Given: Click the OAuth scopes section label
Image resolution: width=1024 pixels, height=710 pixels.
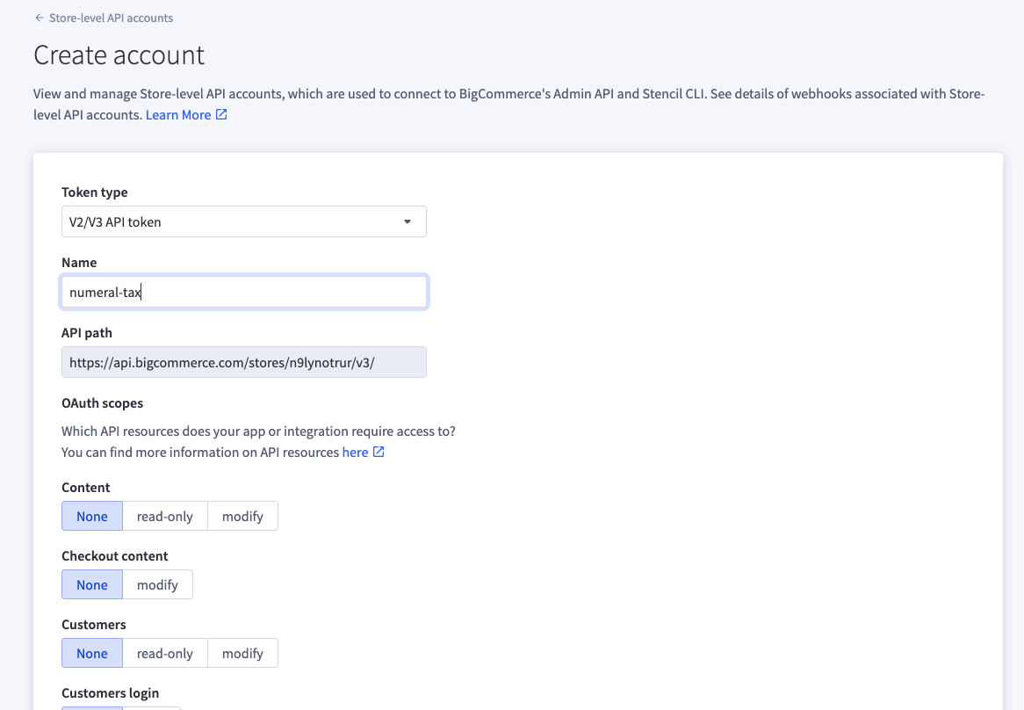Looking at the screenshot, I should click(x=103, y=403).
